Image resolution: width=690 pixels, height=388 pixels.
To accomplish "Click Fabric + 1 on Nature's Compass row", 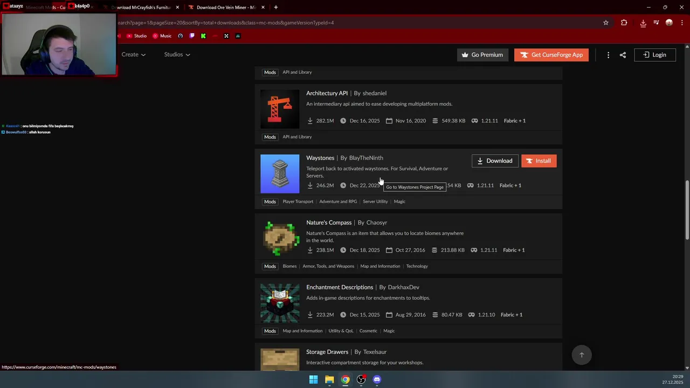I will [514, 250].
